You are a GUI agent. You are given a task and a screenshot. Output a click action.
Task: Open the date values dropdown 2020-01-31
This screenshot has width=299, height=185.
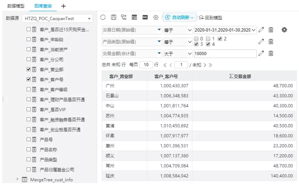[x=225, y=30]
